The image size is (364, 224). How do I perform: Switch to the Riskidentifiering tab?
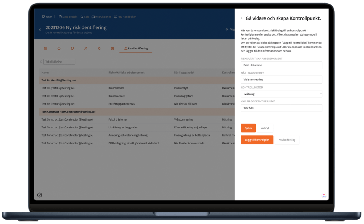136,48
